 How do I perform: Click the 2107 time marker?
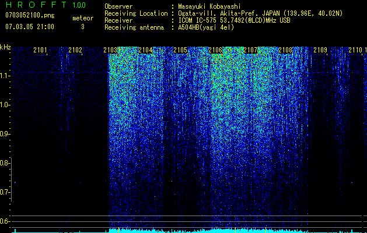click(x=250, y=50)
